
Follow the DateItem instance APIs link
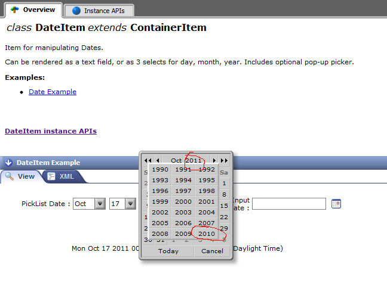click(x=51, y=131)
